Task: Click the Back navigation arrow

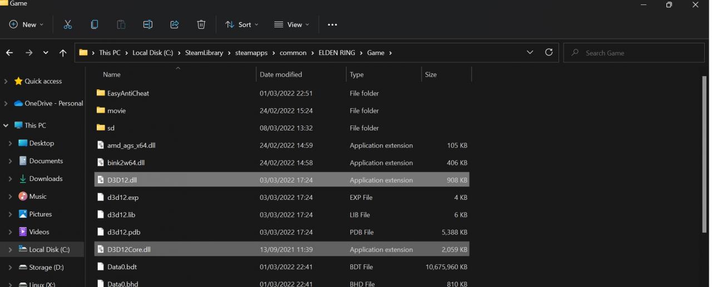Action: click(x=9, y=53)
